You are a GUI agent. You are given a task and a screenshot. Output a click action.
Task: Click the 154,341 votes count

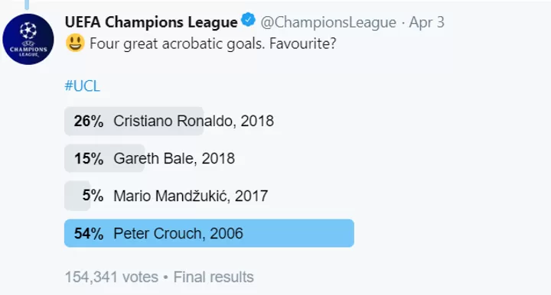[x=112, y=277]
